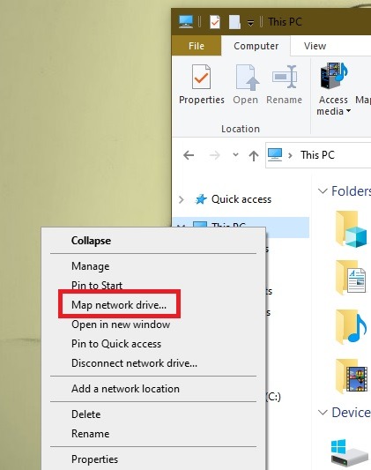Switch to the View ribbon tab
Screen dimensions: 371x470
point(315,46)
